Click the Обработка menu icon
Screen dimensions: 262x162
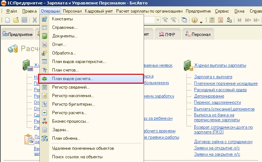pyautogui.click(x=44, y=53)
